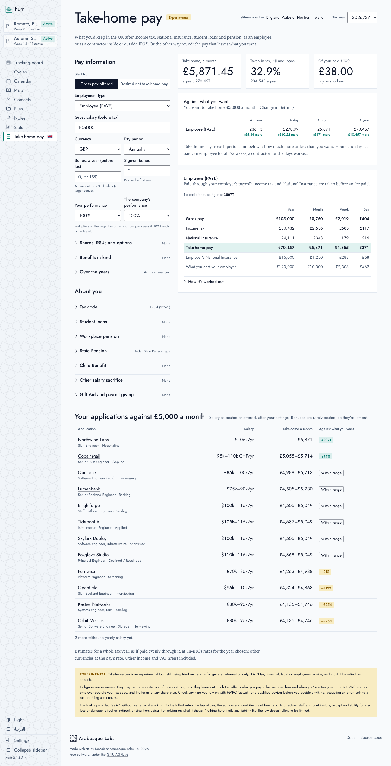Screen dimensions: 391x766
Task: Open the Pay period dropdown
Action: pos(147,149)
